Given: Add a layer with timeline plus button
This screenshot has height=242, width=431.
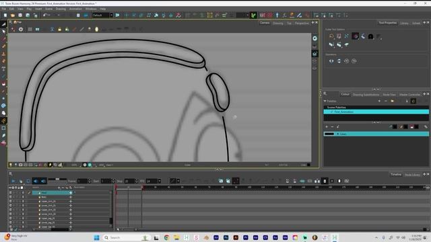Looking at the screenshot, I should pos(59,188).
